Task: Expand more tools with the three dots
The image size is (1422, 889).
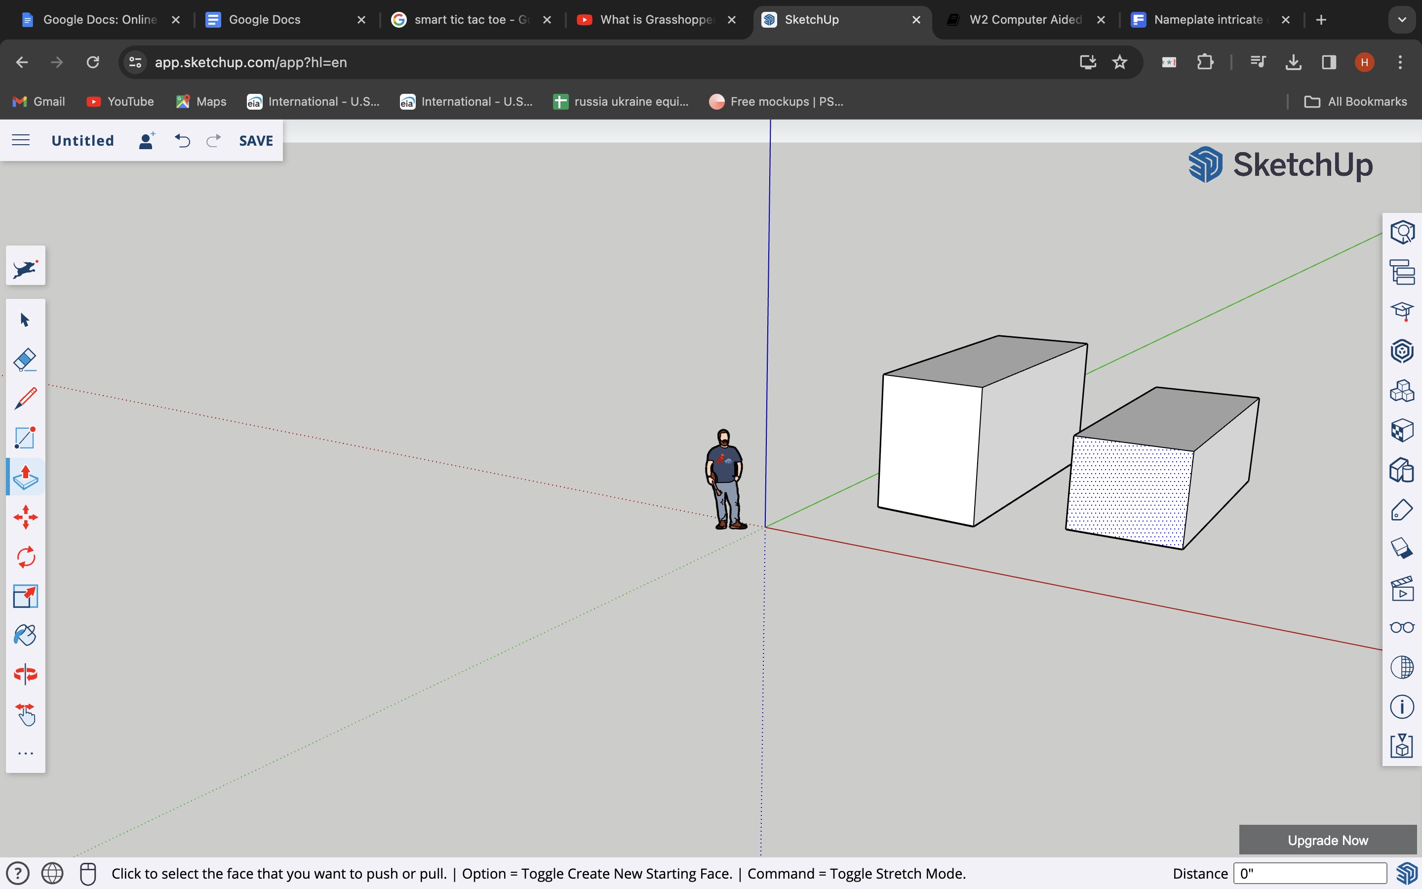Action: pos(25,753)
